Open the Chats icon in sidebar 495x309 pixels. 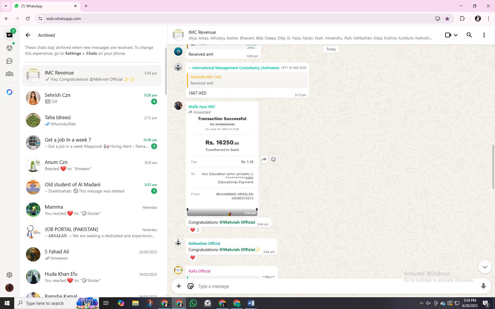[9, 35]
